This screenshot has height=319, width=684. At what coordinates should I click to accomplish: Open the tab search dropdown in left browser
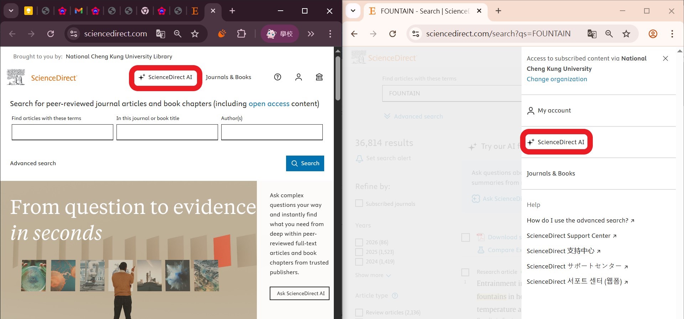click(x=11, y=11)
